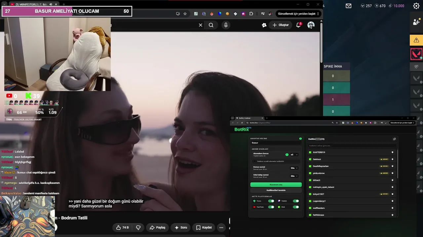
Task: Delete participant pinkonbmw
Action: coord(393,173)
